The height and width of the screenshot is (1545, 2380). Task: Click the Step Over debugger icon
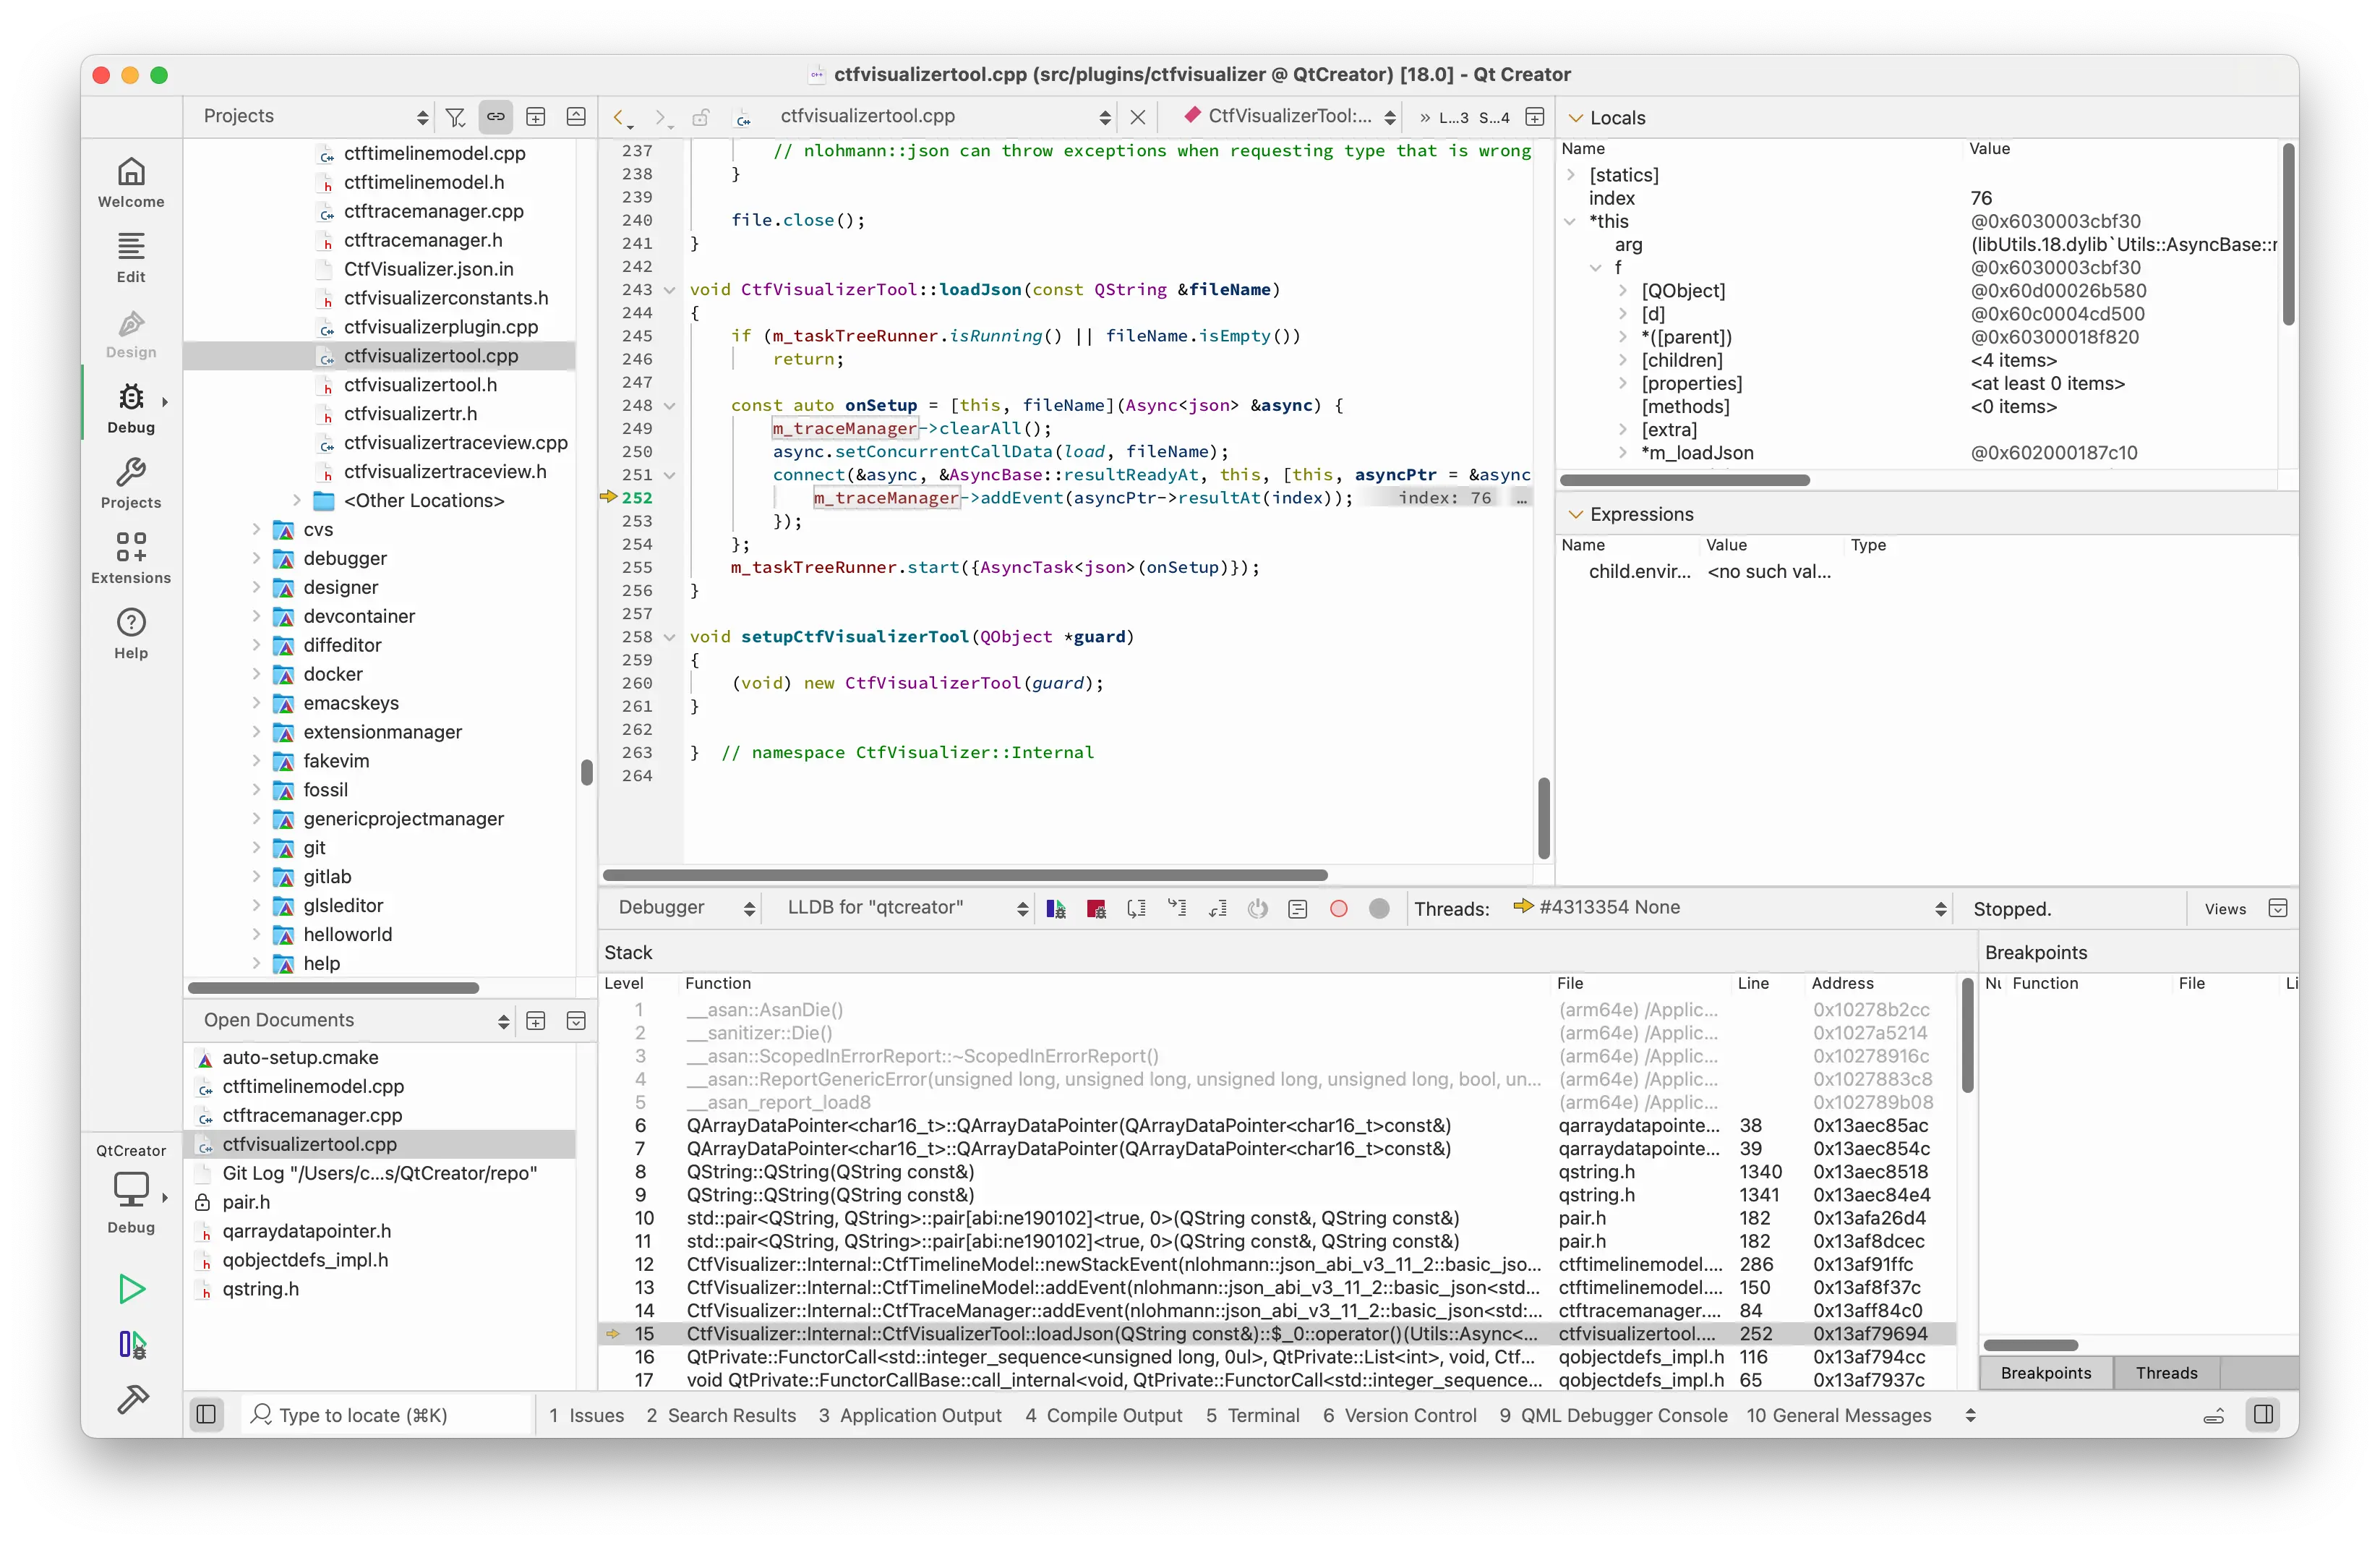[x=1137, y=908]
